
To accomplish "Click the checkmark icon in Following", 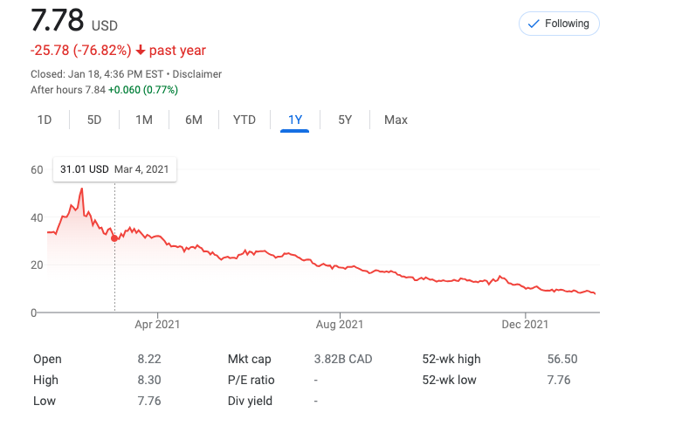I will [534, 24].
